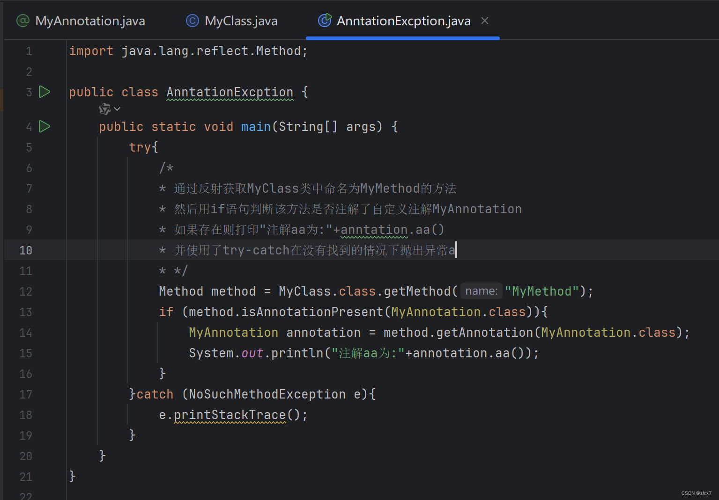Switch to the MyClass.java tab
This screenshot has height=500, width=719.
[x=240, y=21]
